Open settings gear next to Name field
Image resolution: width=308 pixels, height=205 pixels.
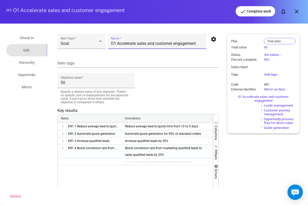tap(214, 39)
